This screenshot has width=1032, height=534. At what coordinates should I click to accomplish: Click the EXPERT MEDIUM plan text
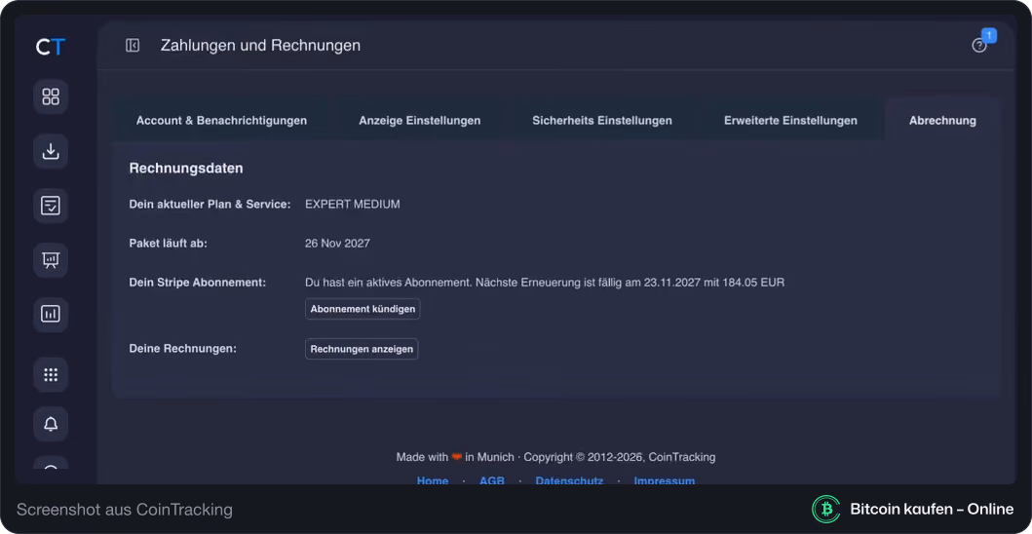click(x=352, y=204)
